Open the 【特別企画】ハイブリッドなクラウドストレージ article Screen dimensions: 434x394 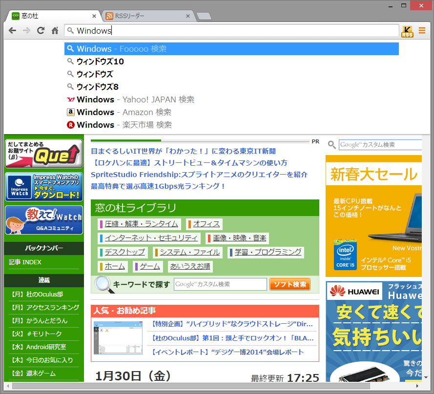pyautogui.click(x=232, y=324)
